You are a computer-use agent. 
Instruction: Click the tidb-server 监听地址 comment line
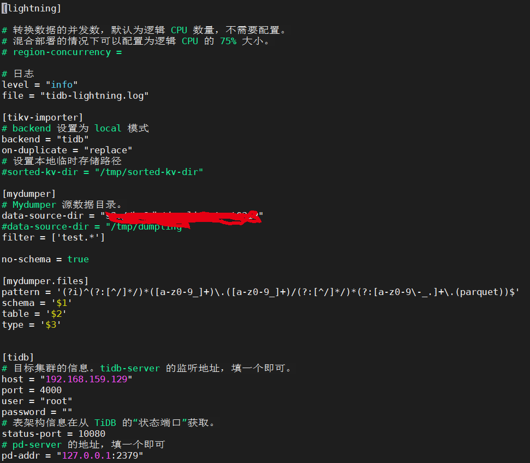pos(147,368)
